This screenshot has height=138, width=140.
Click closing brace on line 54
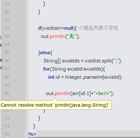coord(34,126)
